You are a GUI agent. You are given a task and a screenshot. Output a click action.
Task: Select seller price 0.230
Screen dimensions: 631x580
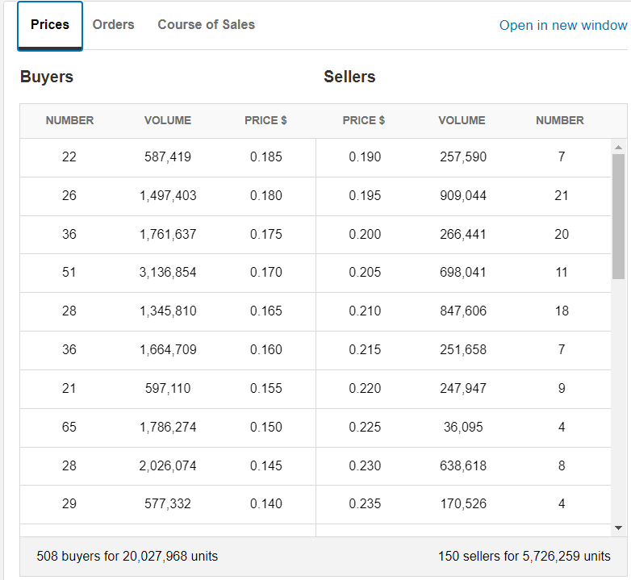[365, 465]
